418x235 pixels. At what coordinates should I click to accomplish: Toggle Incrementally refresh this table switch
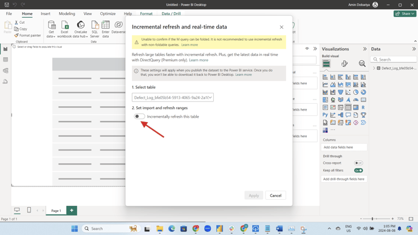[139, 117]
